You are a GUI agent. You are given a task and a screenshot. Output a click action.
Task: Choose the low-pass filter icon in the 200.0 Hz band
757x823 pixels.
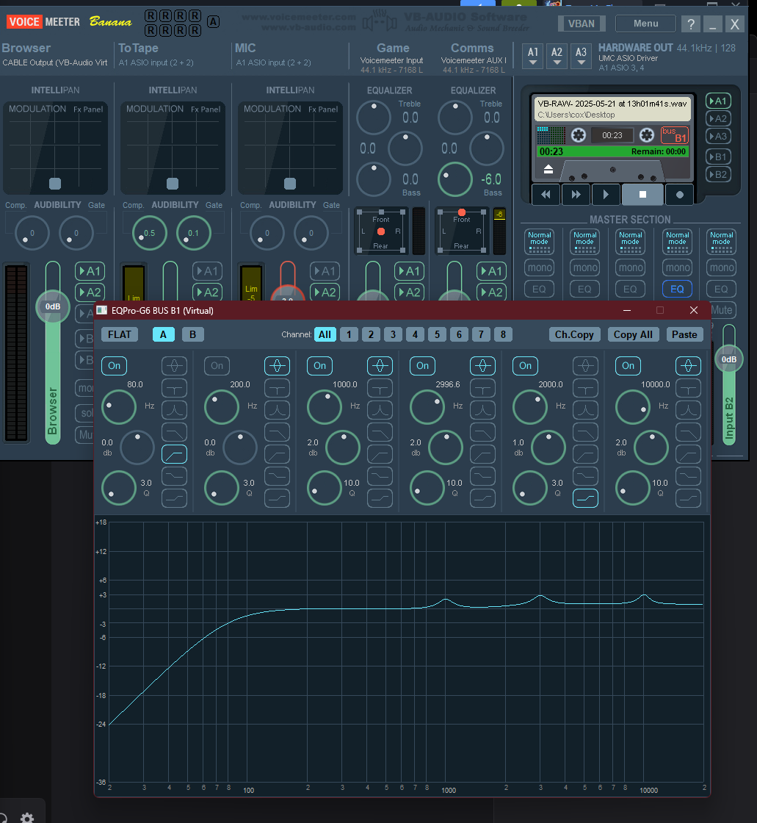(277, 432)
